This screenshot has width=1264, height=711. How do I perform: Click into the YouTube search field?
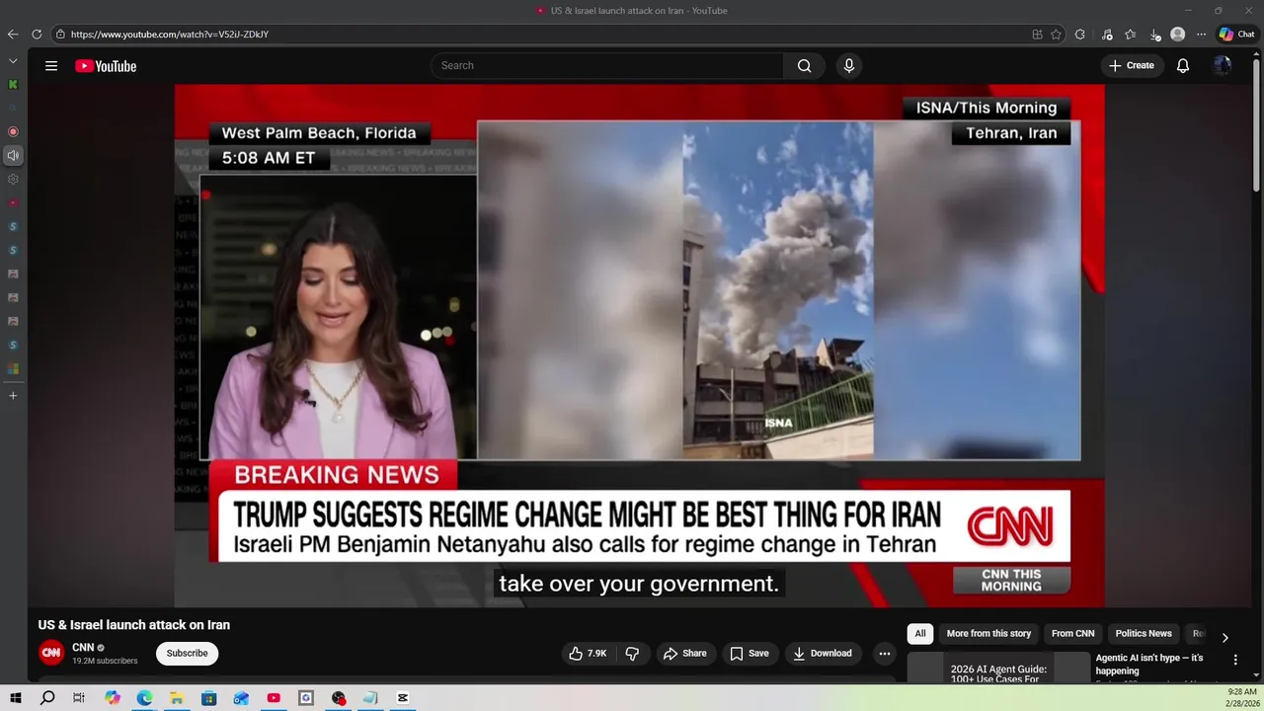point(607,66)
